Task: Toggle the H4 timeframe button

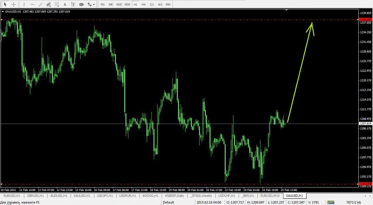Action: 143,4
